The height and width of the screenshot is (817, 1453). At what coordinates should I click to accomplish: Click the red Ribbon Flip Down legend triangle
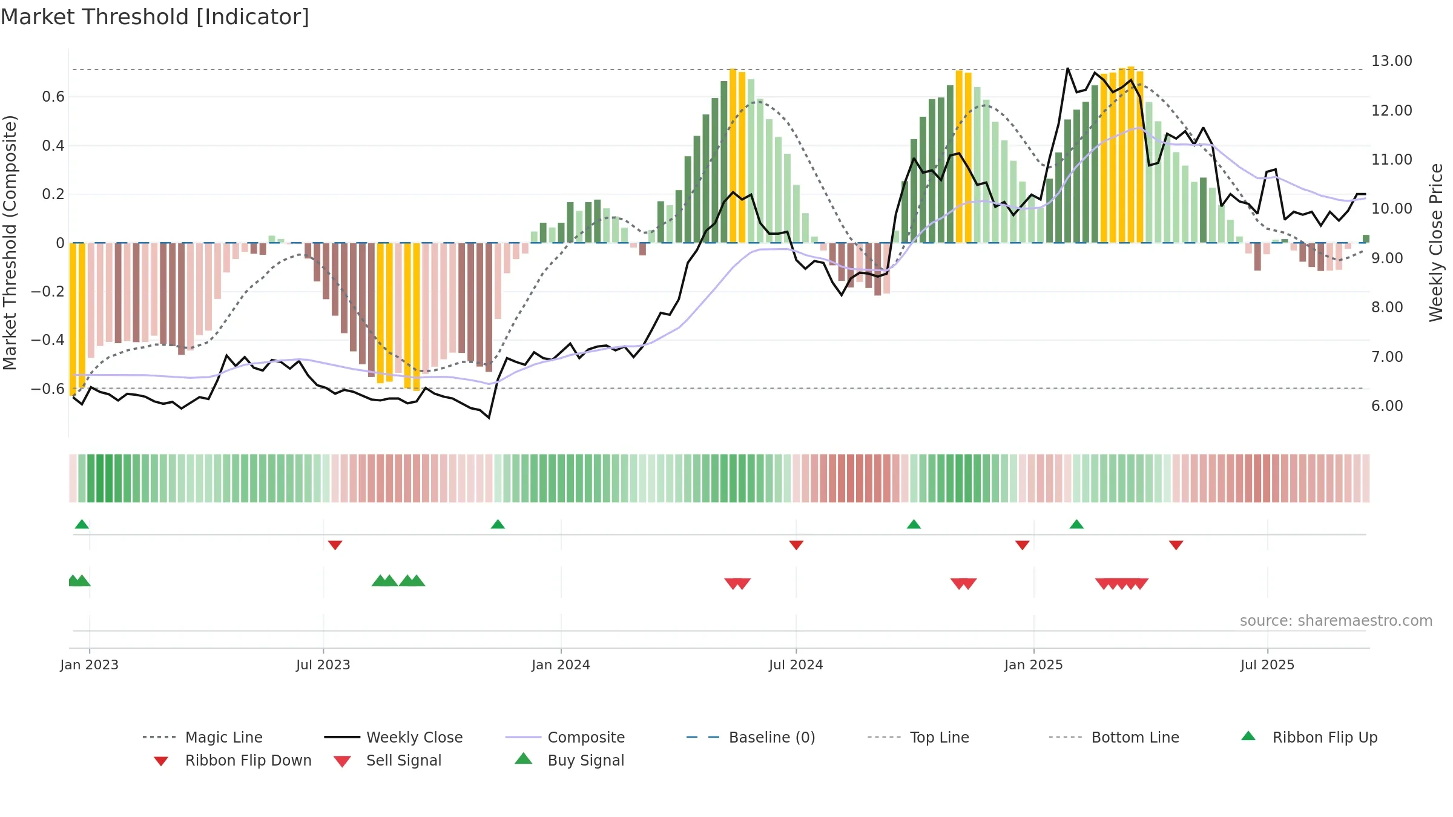161,761
